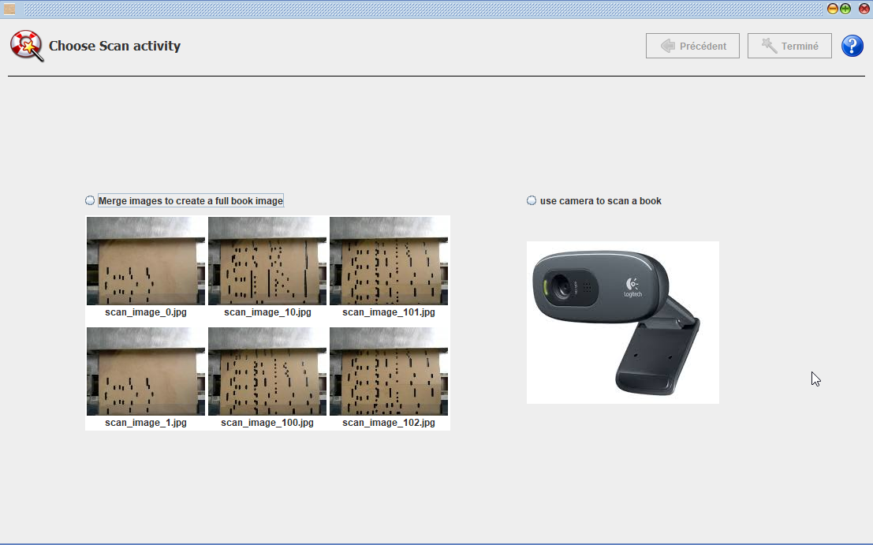Screen dimensions: 873x545
Task: Close the window with the red X button
Action: 864,9
